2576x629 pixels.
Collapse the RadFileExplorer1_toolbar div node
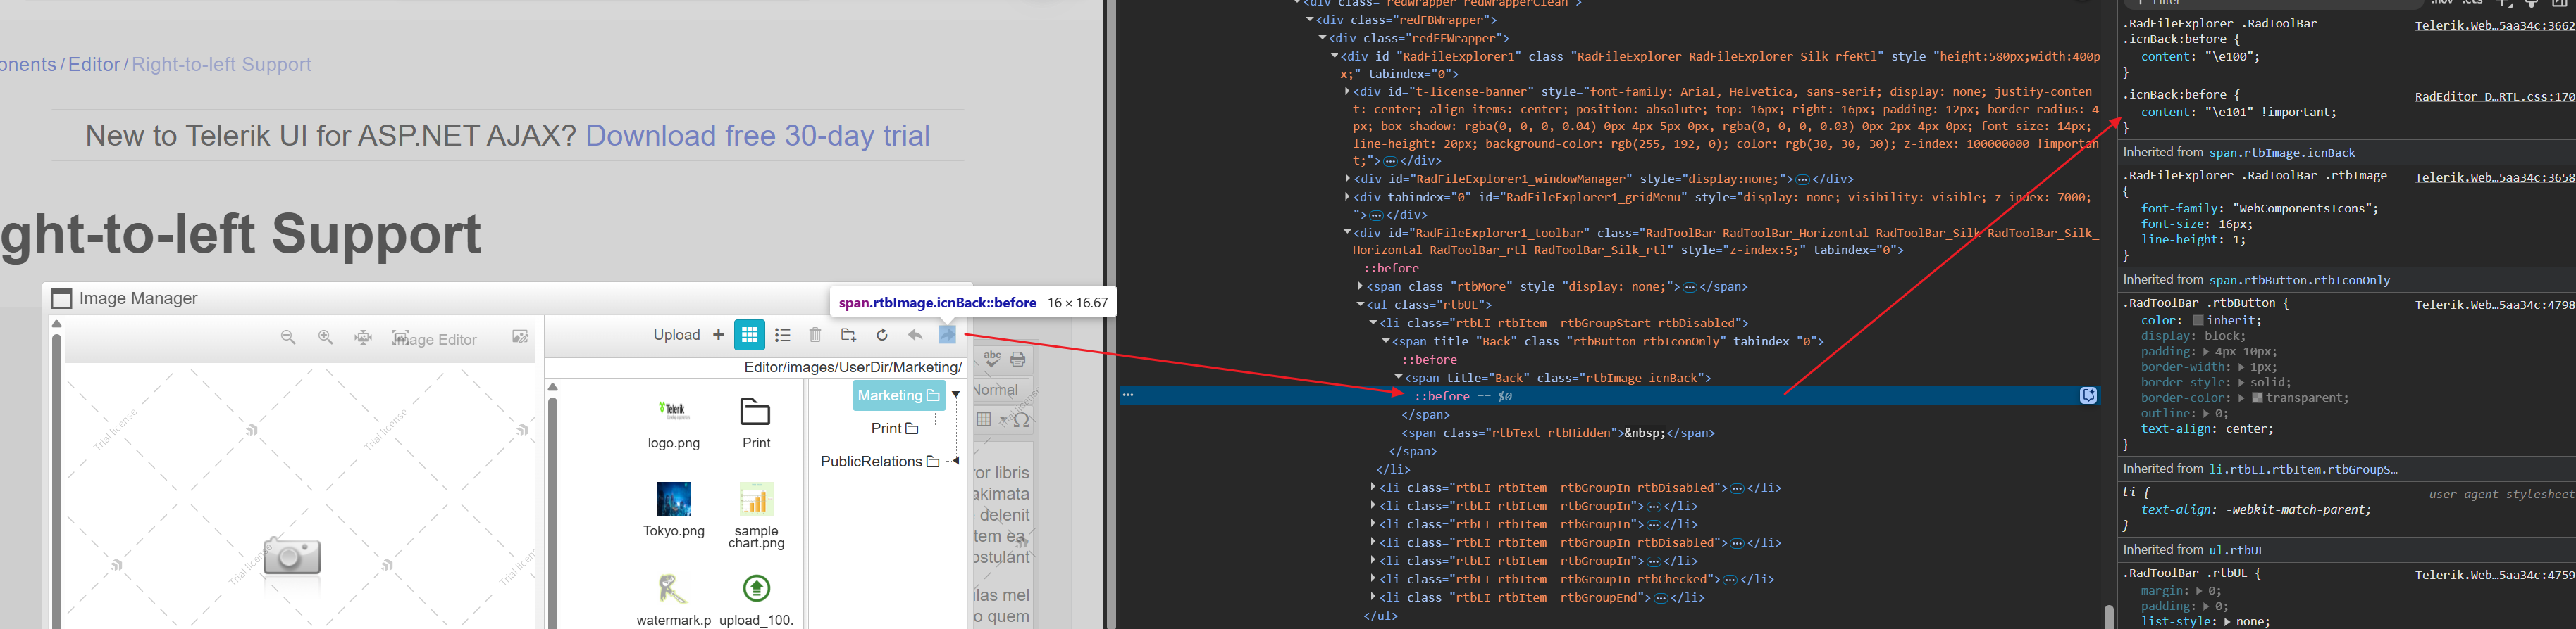(x=1347, y=233)
